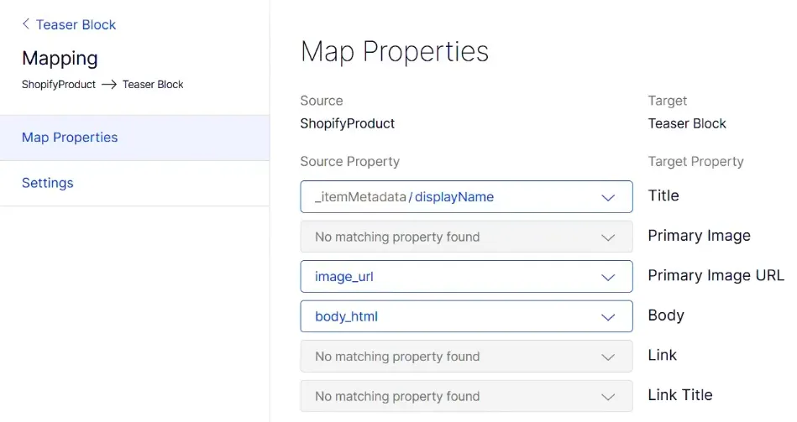Open source dropdown for Primary Image

466,237
